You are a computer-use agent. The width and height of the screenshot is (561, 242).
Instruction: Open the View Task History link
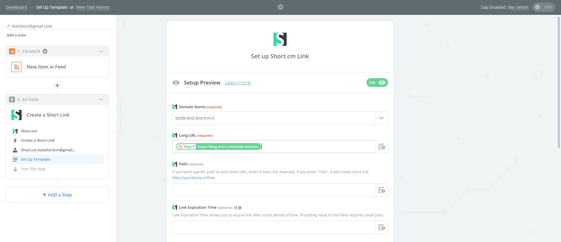92,7
